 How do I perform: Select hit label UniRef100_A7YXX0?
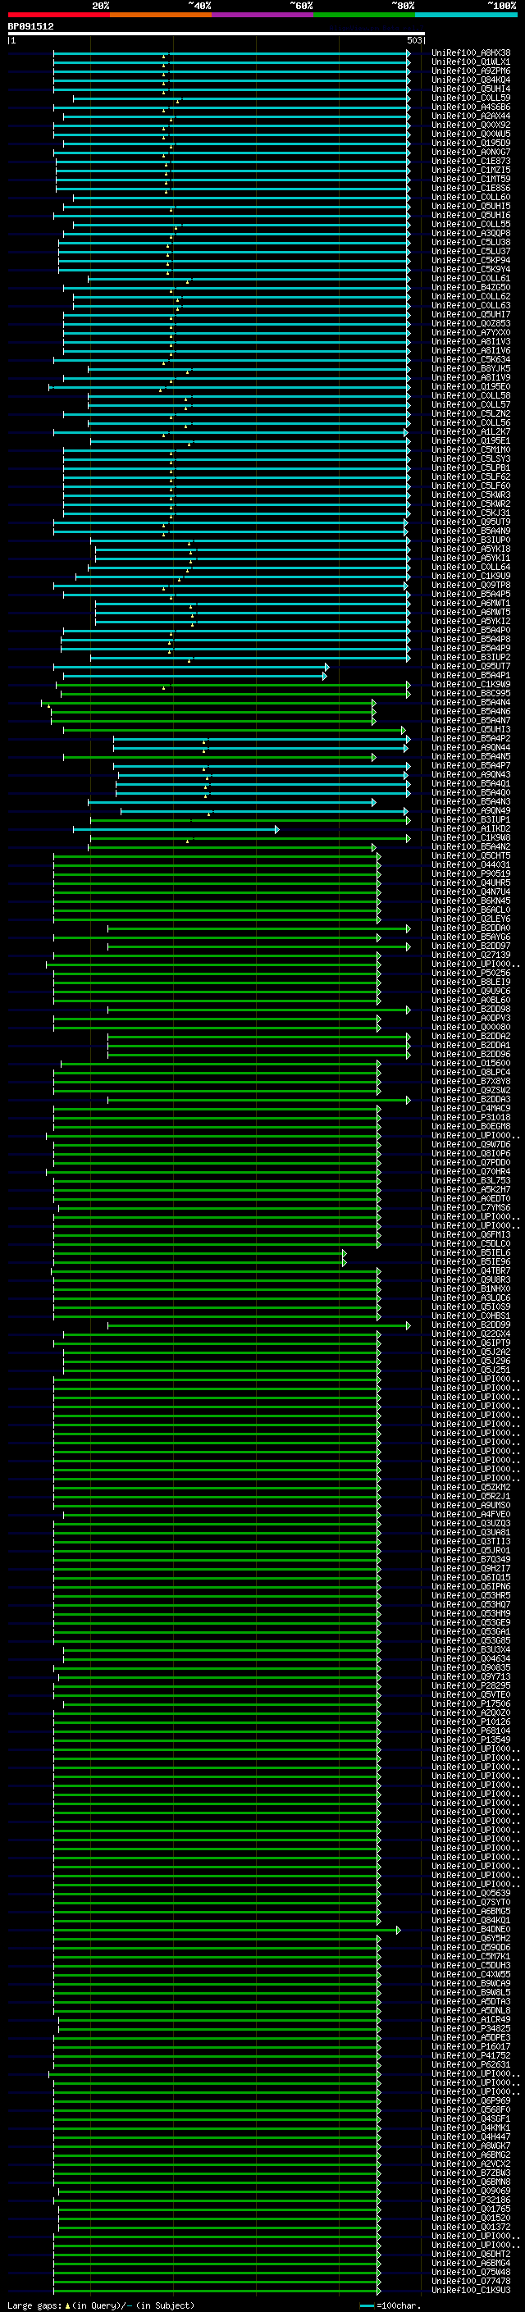(471, 333)
